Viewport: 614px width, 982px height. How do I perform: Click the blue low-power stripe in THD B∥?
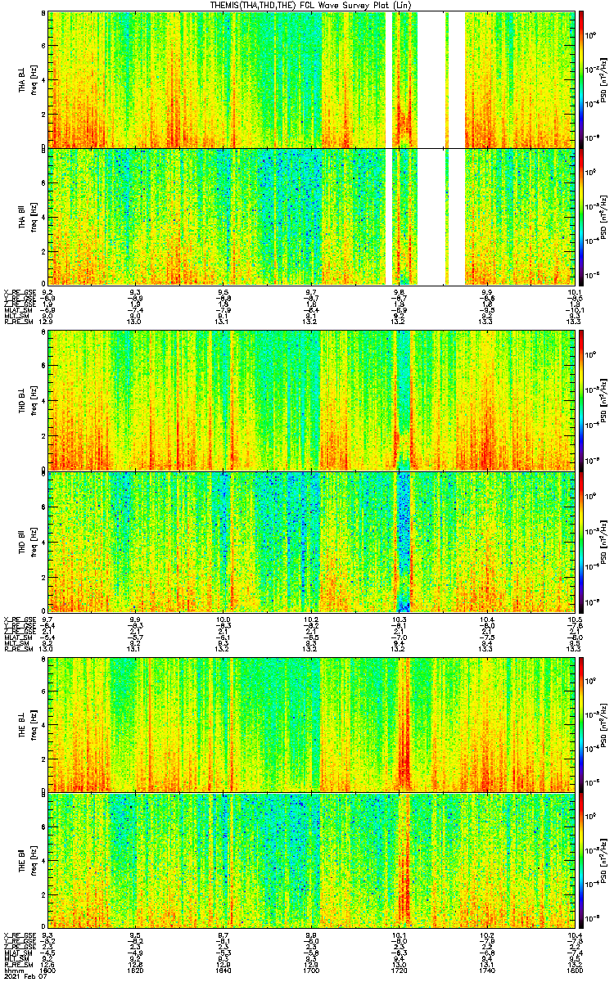pos(403,541)
